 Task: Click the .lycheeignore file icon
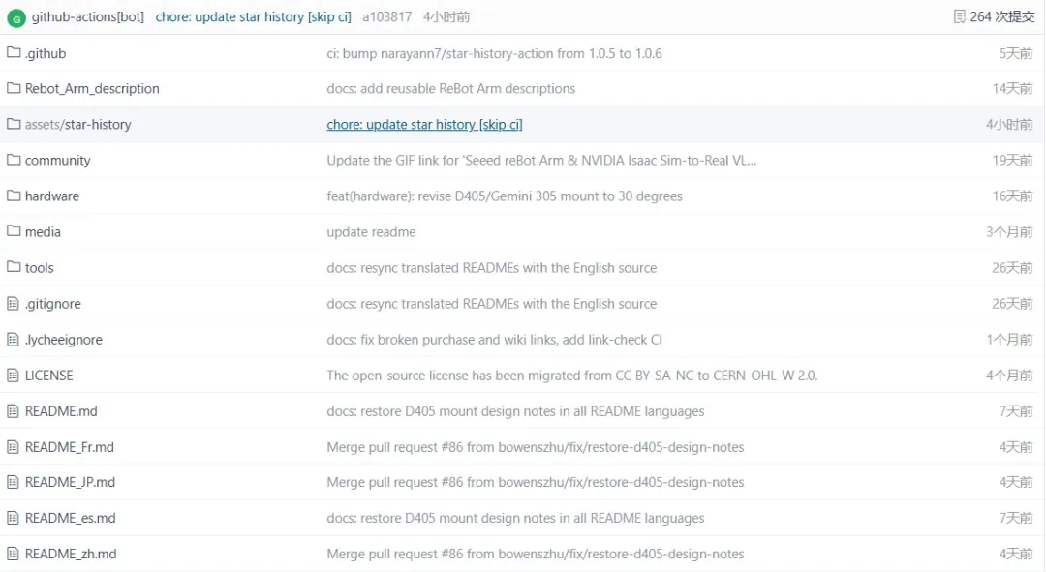(13, 340)
